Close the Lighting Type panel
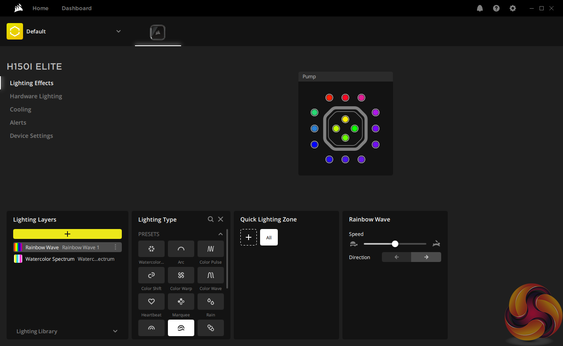 (221, 220)
